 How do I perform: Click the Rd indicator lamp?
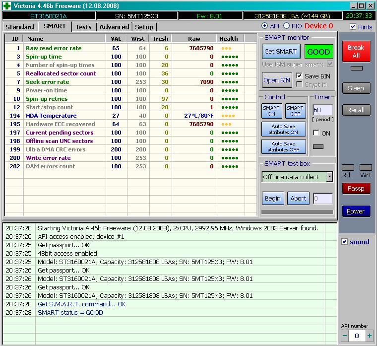348,167
